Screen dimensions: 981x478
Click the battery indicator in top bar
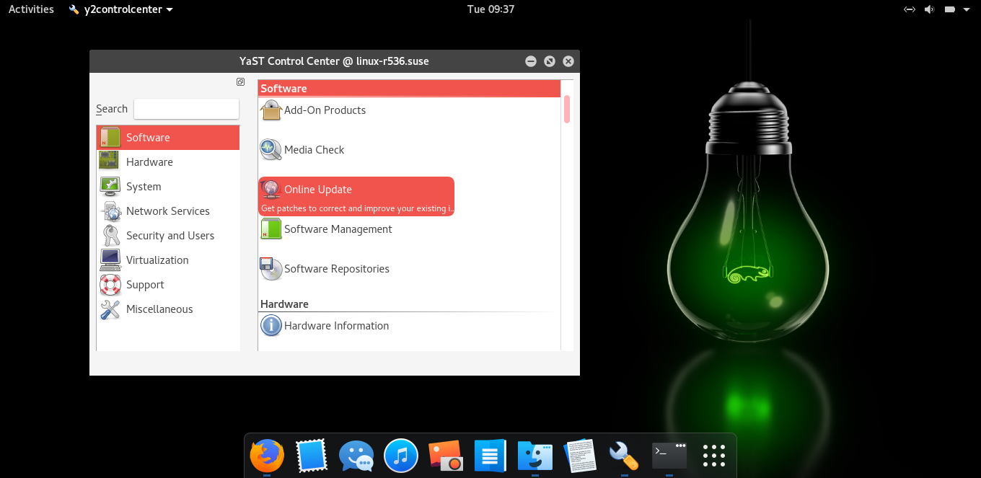tap(950, 9)
